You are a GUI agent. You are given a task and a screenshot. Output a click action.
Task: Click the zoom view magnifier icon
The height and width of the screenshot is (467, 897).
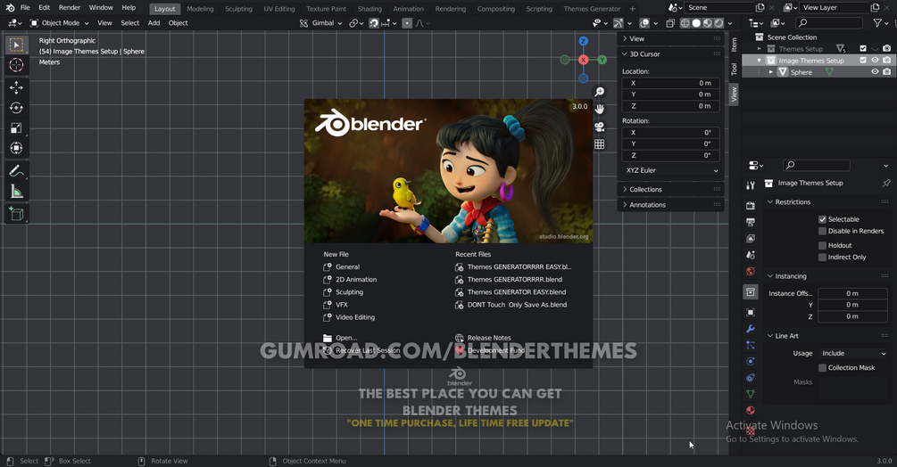tap(599, 92)
